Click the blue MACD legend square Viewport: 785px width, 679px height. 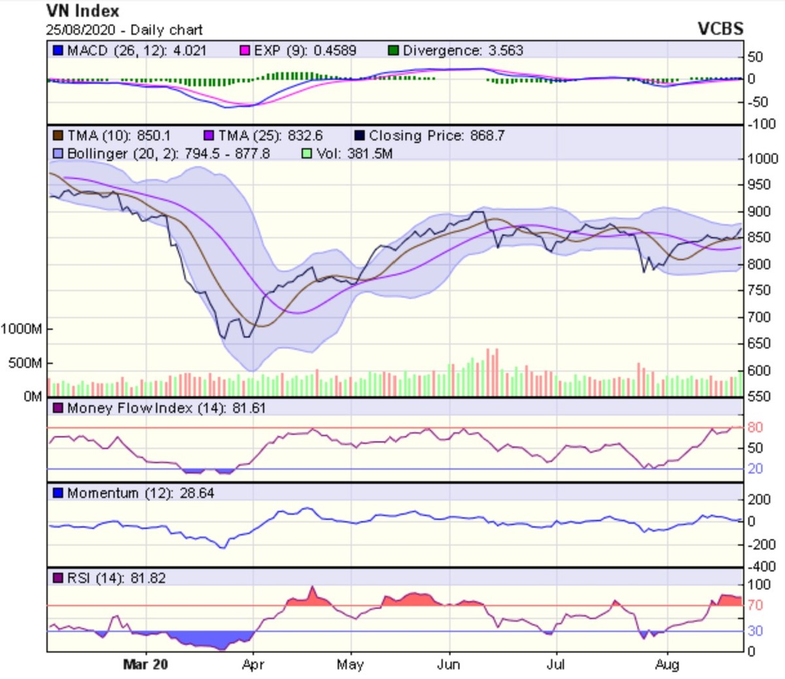tap(58, 50)
